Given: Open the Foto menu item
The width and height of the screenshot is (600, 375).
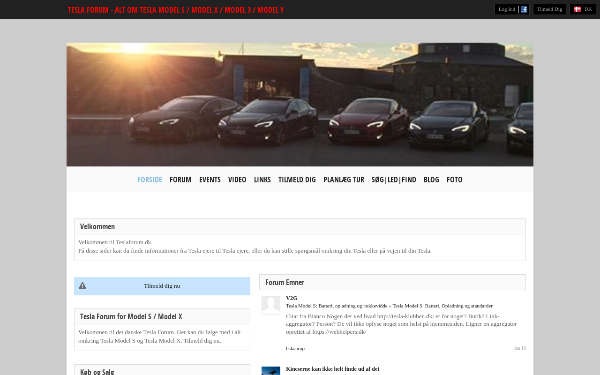Looking at the screenshot, I should pyautogui.click(x=455, y=180).
